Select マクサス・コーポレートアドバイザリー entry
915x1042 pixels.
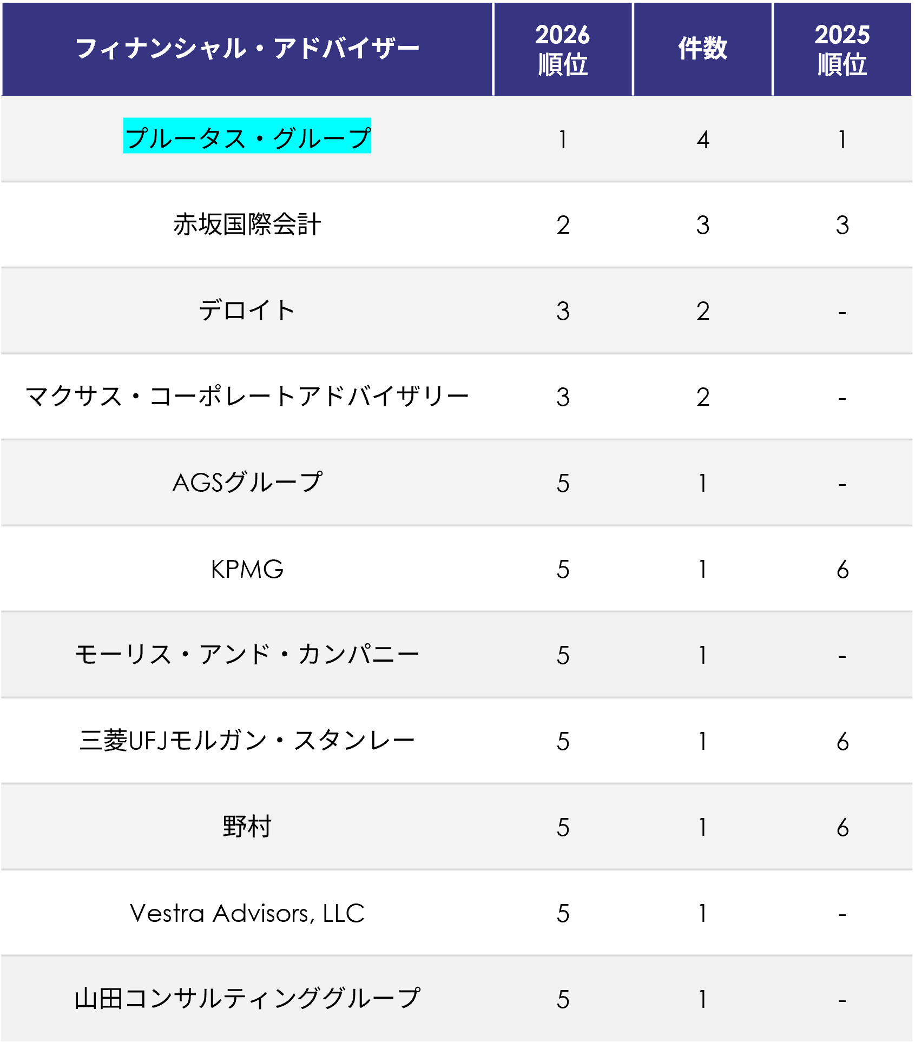pyautogui.click(x=247, y=397)
